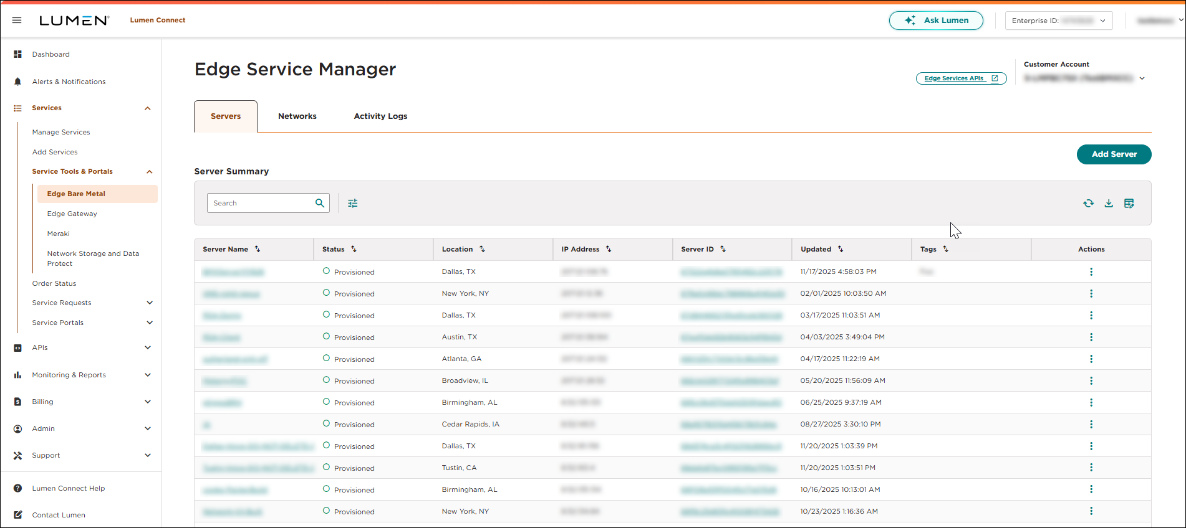Viewport: 1186px width, 528px height.
Task: Click the Search input field
Action: [x=261, y=203]
